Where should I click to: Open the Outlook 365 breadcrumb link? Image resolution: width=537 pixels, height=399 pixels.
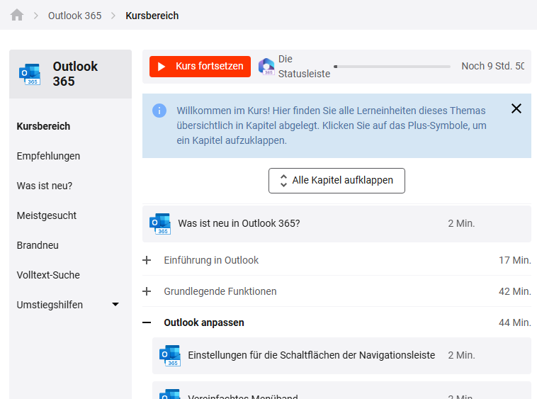point(74,16)
